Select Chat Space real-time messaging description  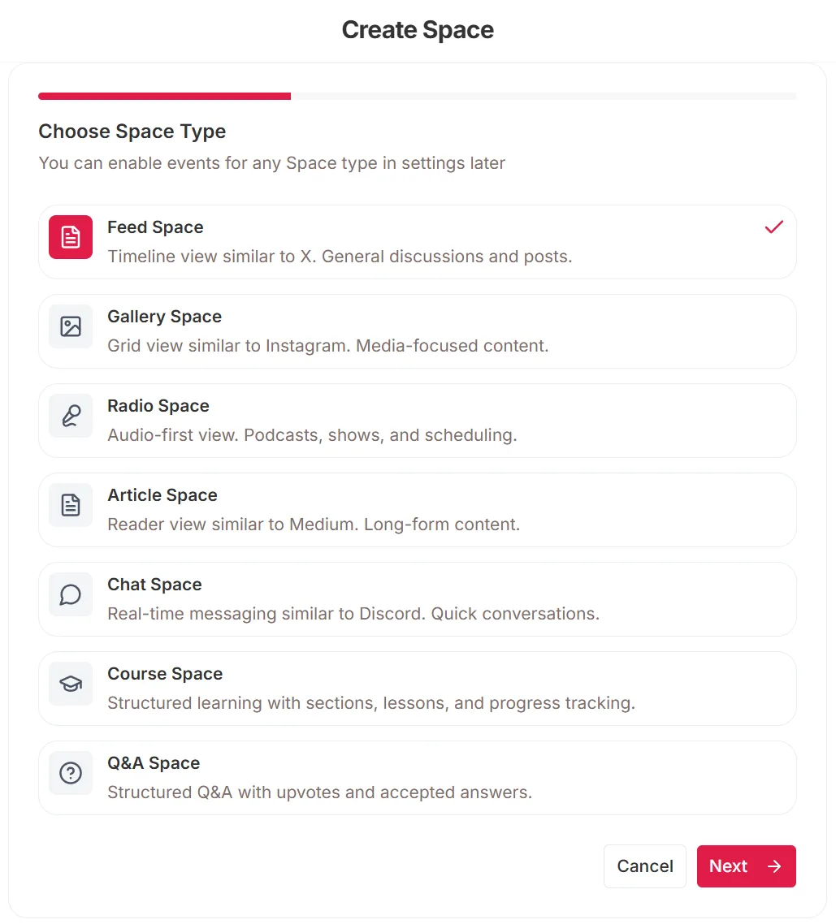[x=353, y=614]
